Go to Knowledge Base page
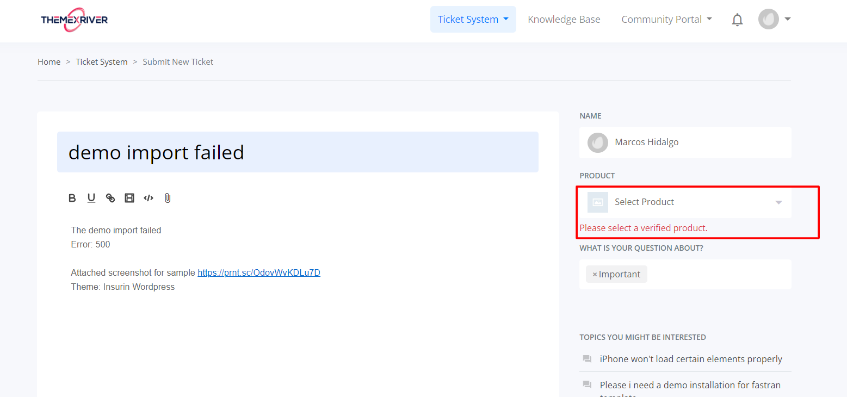 coord(564,20)
